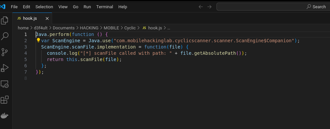Click 'Java.perform' on line 1

click(52, 34)
